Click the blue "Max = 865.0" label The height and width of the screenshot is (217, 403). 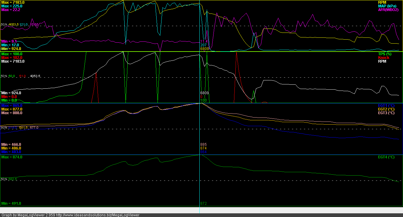coord(12,106)
